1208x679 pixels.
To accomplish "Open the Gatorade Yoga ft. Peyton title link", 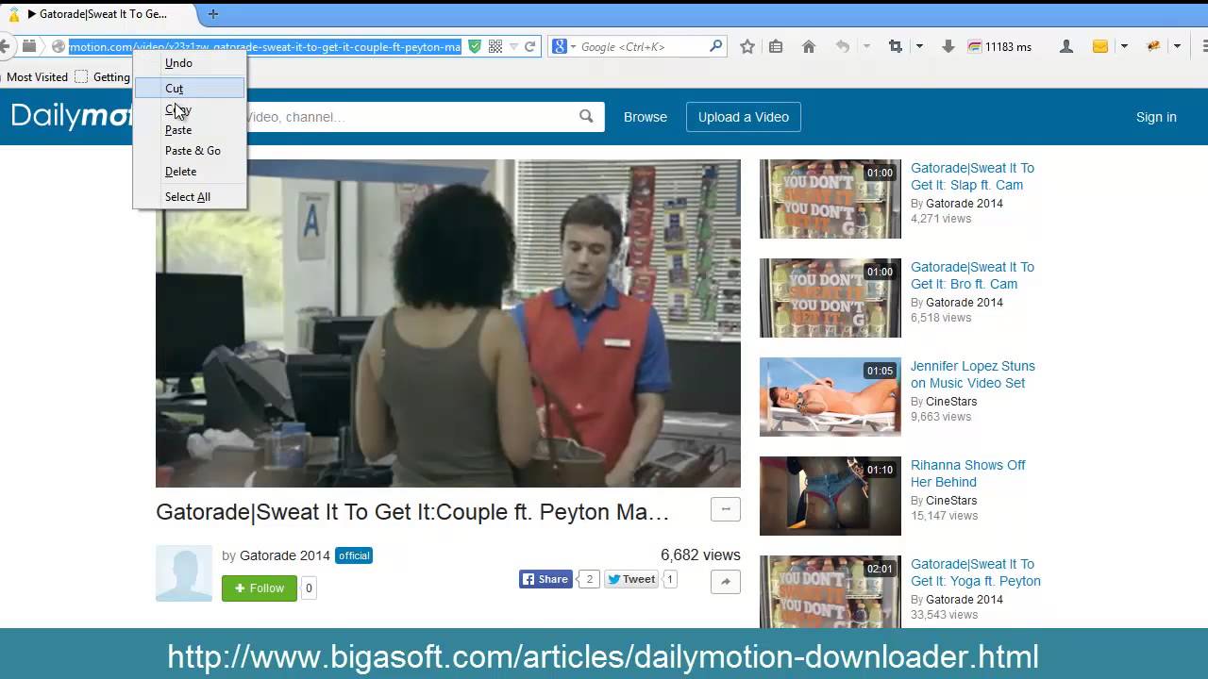I will 976,572.
